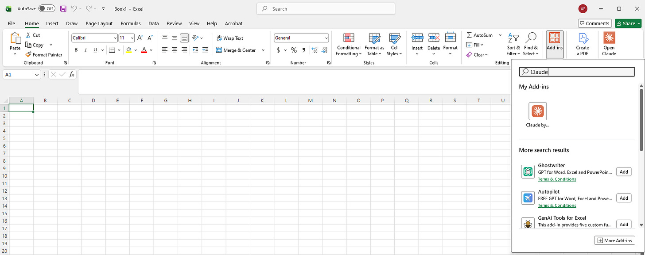Open the File tab

[x=12, y=23]
